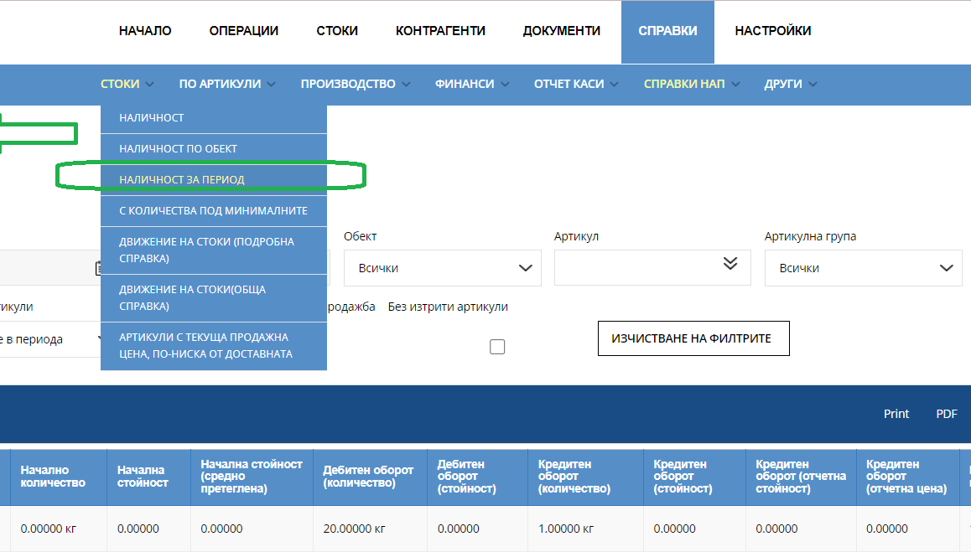
Task: Open the НАСТРОЙКИ tab
Action: tap(773, 31)
